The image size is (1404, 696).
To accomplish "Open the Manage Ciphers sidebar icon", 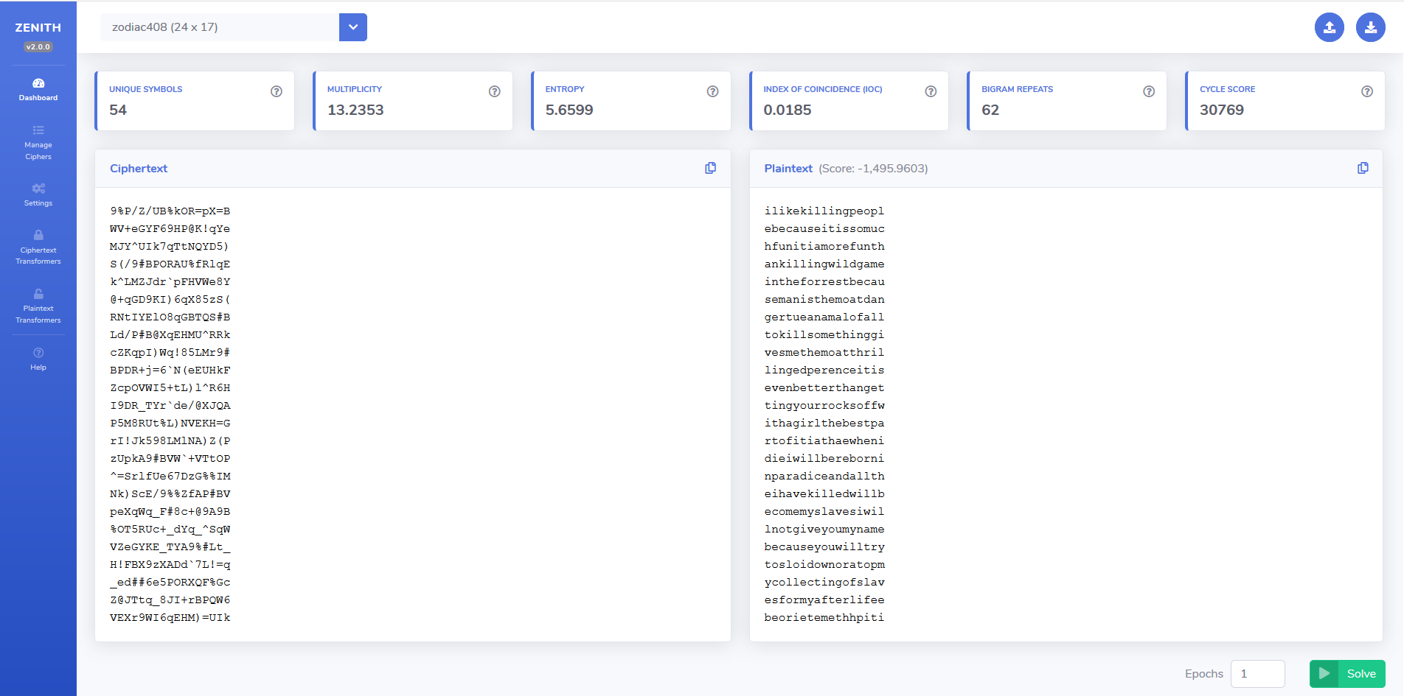I will (x=38, y=130).
